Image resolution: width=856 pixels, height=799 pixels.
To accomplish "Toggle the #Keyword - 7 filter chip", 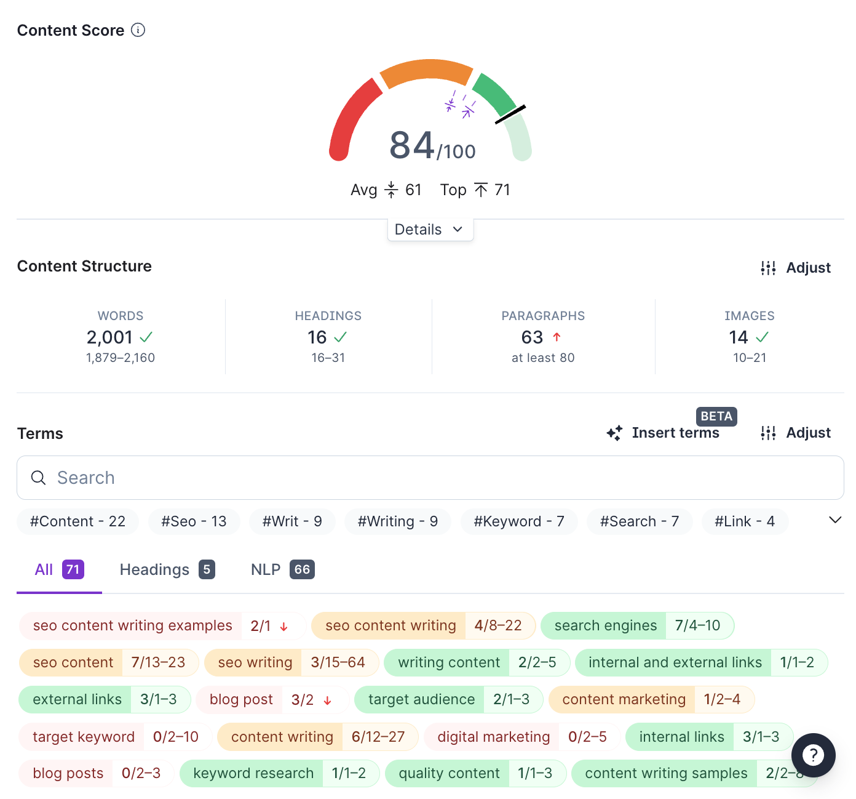I will [x=519, y=521].
